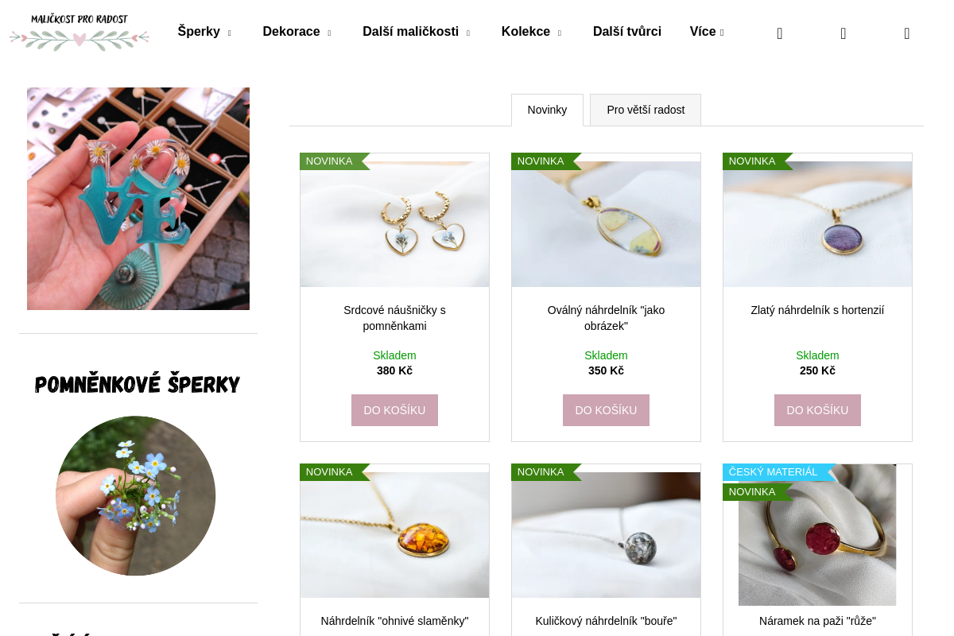Switch to the Novinky tab
The height and width of the screenshot is (636, 954).
coord(547,110)
